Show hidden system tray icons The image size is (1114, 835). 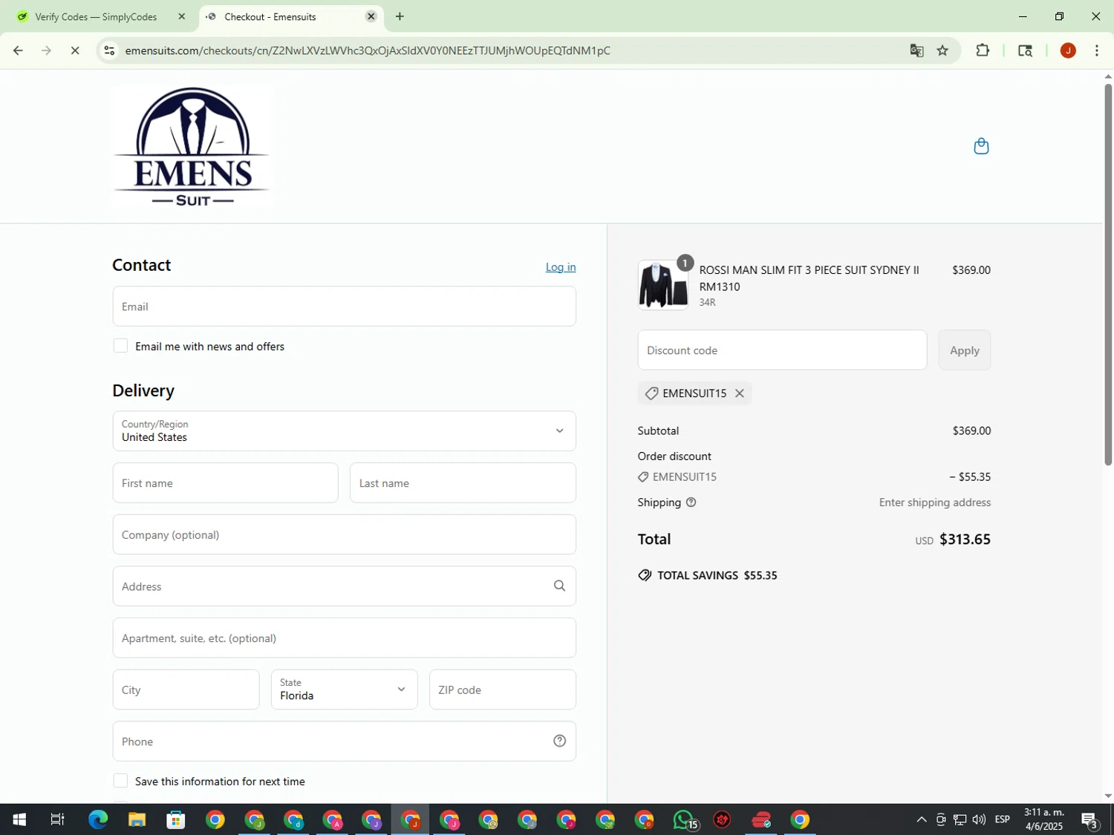[921, 819]
